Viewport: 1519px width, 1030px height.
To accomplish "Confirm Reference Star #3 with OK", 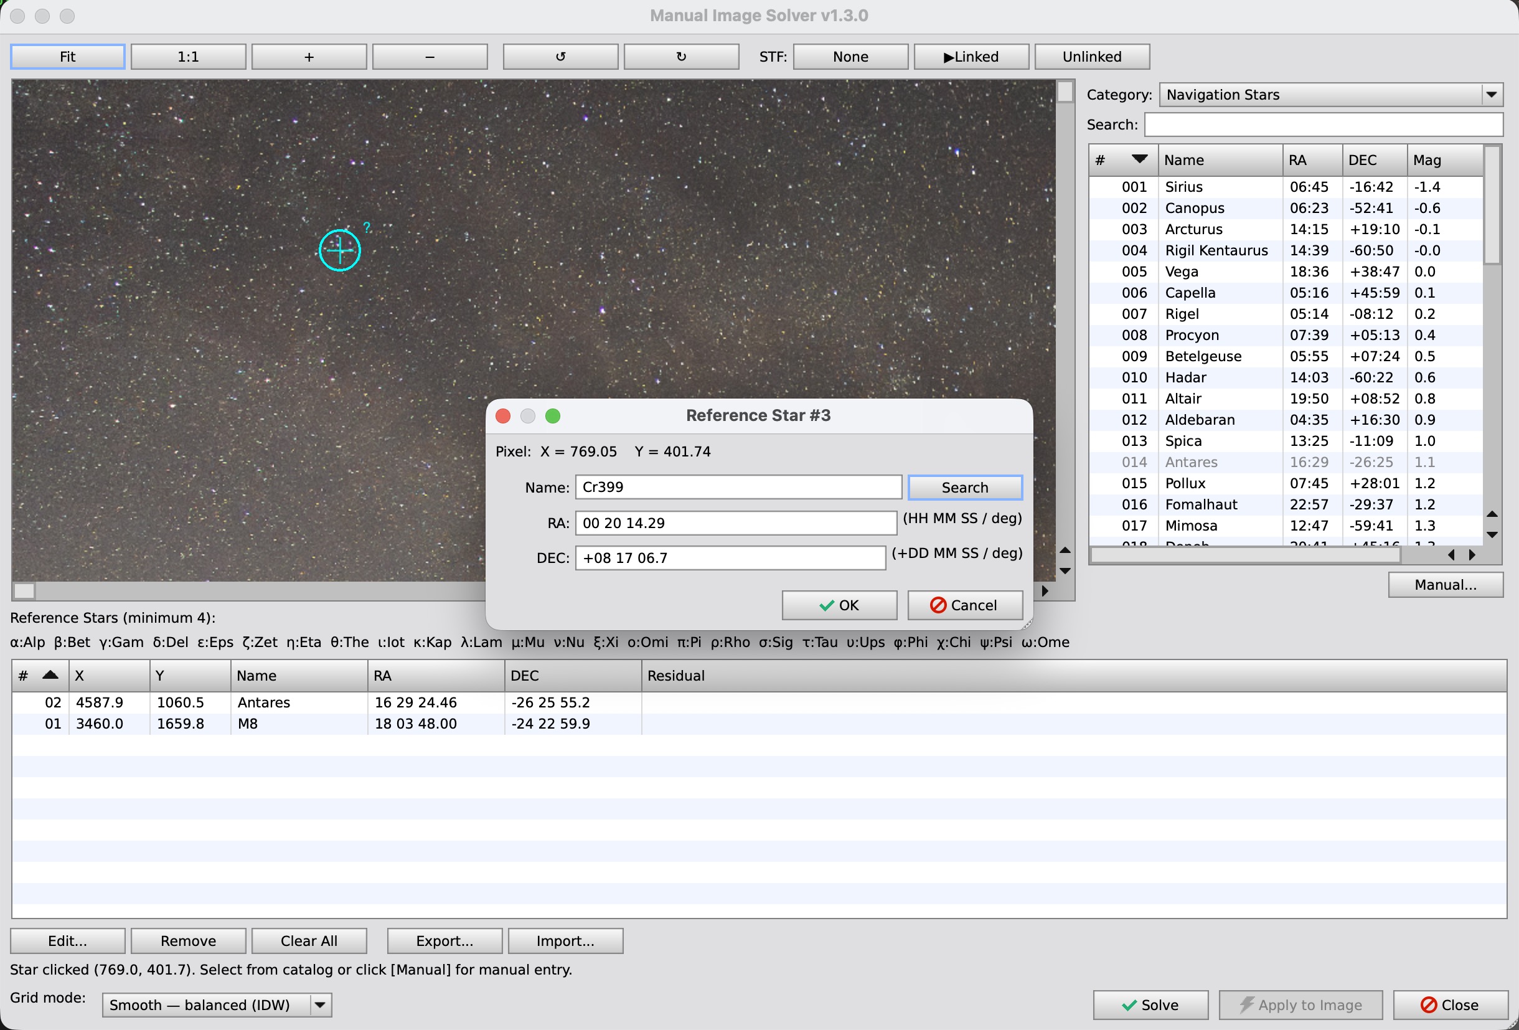I will 839,605.
